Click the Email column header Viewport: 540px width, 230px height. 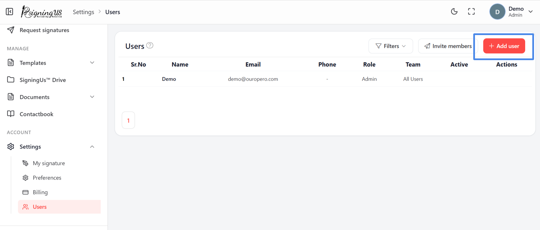tap(253, 64)
